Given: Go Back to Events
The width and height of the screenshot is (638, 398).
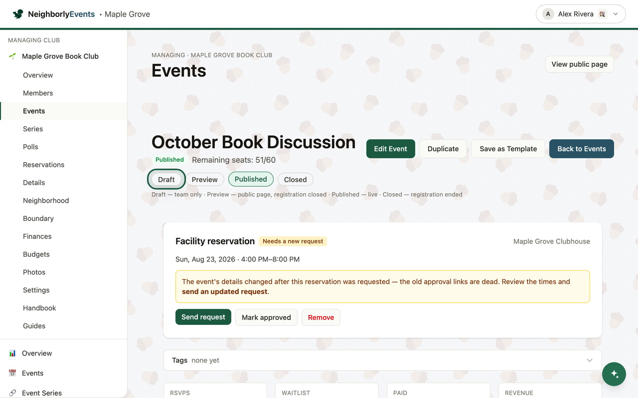Looking at the screenshot, I should pos(582,149).
